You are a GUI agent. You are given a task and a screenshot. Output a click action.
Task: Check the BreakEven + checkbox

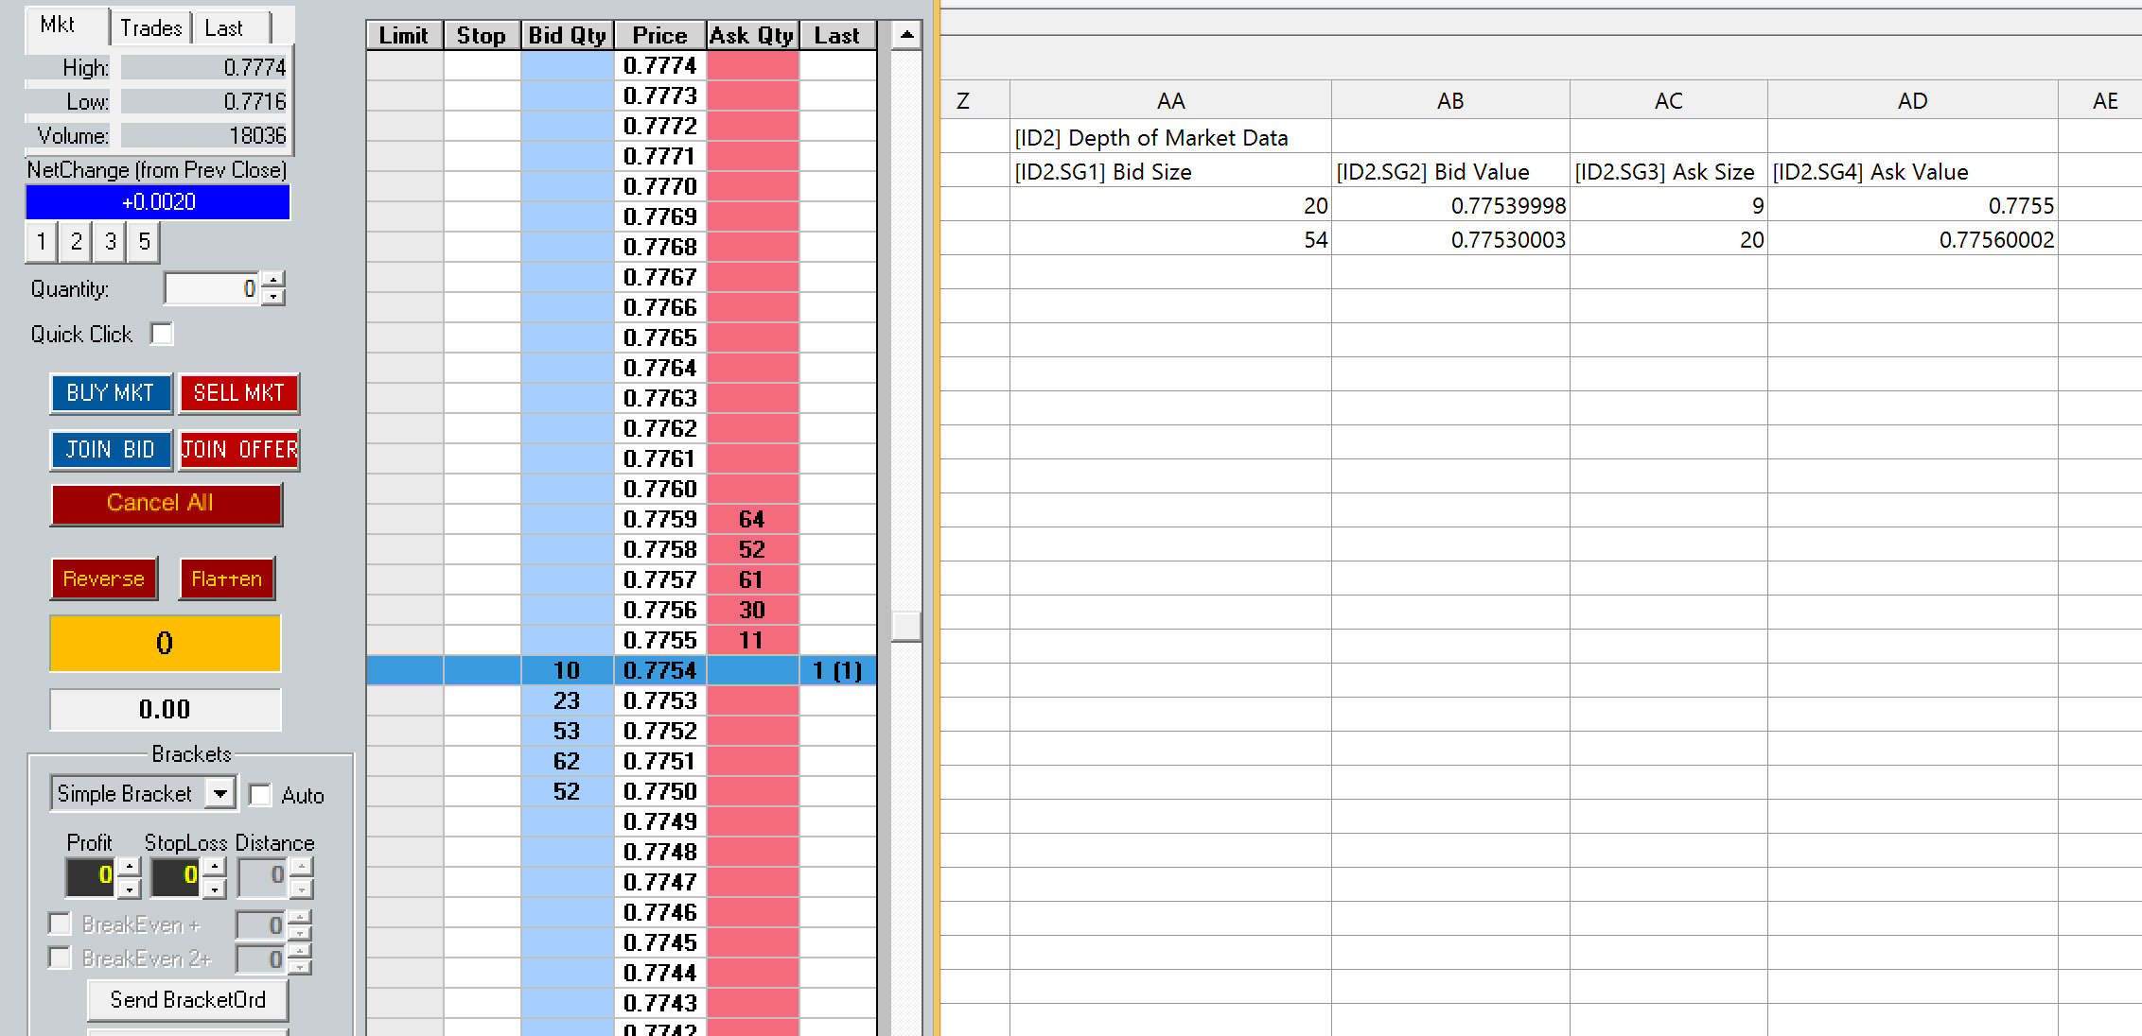point(60,924)
